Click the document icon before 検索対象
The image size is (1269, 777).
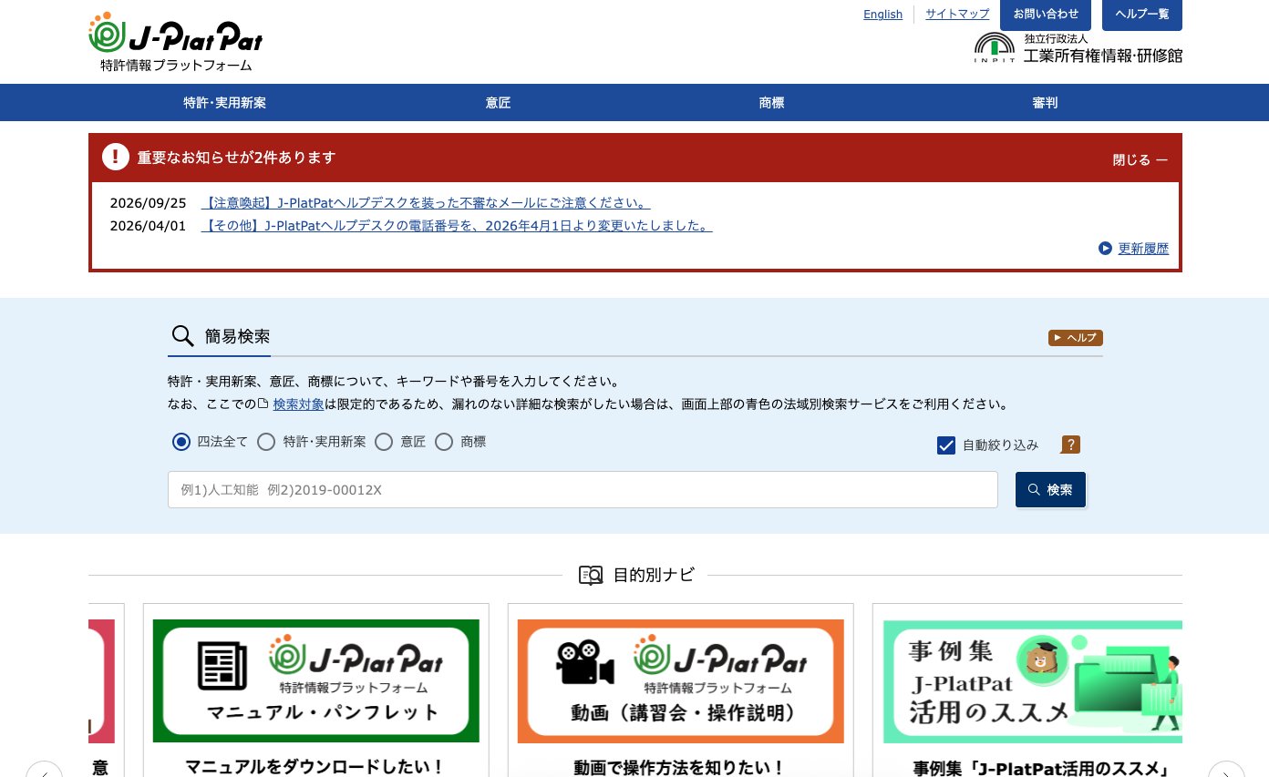coord(263,404)
